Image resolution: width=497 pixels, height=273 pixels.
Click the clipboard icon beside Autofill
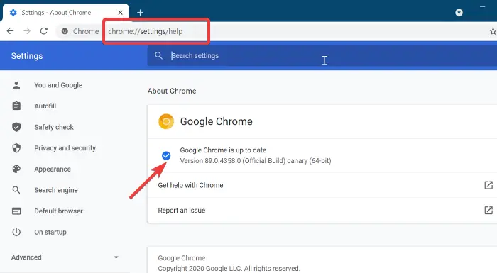coord(16,106)
